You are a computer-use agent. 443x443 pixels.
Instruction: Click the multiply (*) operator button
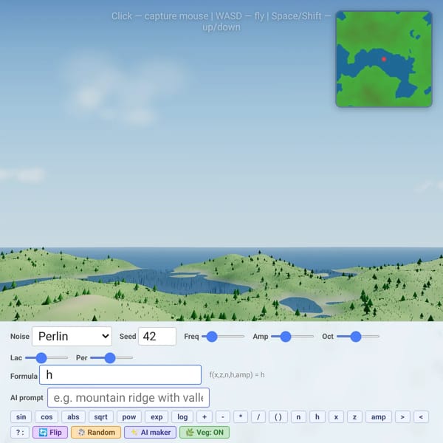coord(241,416)
